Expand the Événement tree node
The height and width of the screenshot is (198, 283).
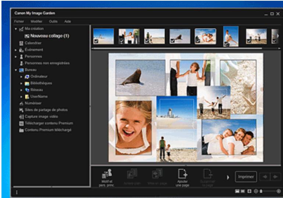coord(16,49)
